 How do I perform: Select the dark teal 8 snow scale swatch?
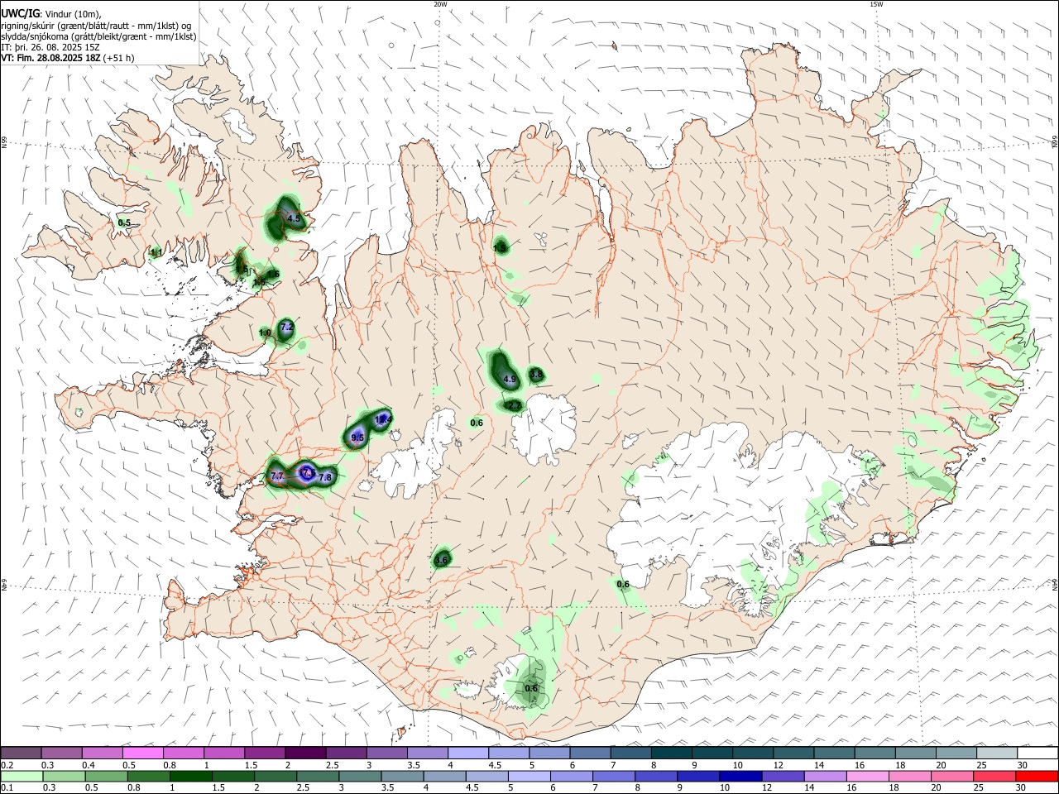click(672, 753)
